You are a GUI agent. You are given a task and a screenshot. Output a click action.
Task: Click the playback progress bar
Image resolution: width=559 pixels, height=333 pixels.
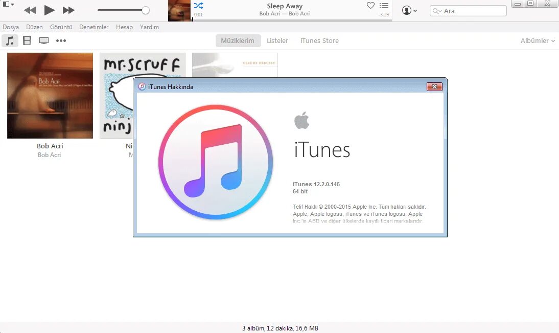click(x=292, y=20)
